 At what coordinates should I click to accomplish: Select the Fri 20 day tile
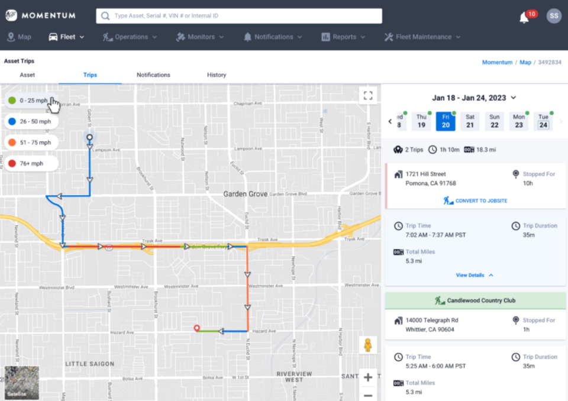click(x=446, y=121)
